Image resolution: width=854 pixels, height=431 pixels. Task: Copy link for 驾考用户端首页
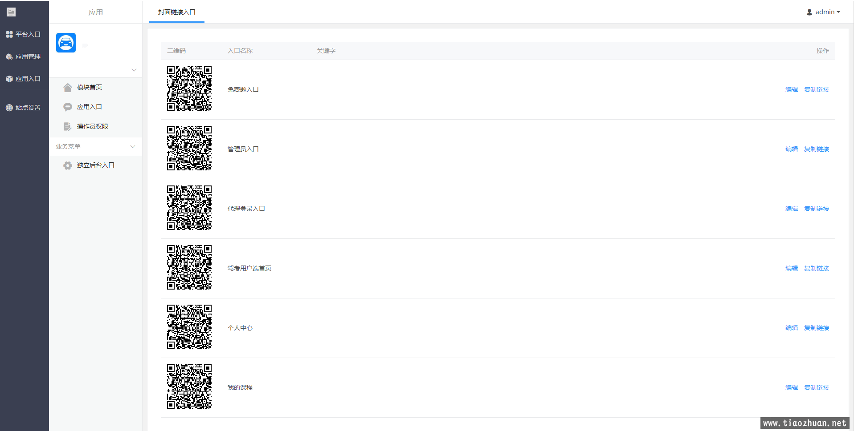tap(817, 268)
